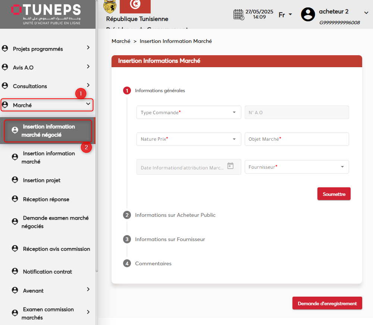Click the step 2 circle Acheteur Public
The image size is (373, 325).
127,215
